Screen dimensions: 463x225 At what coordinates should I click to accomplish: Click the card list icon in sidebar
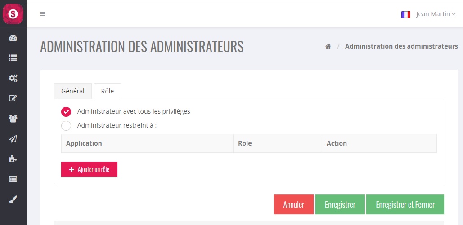13,179
